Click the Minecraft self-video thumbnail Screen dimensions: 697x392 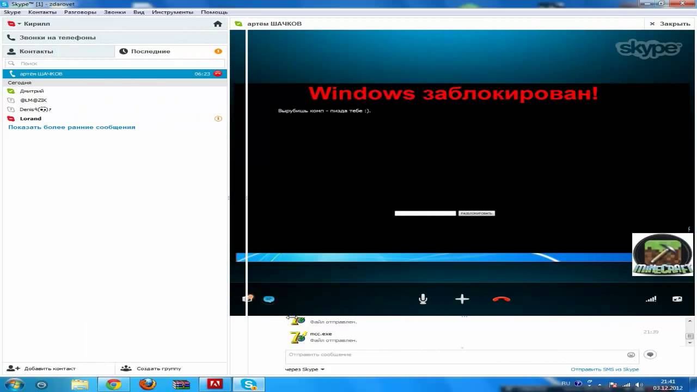(662, 254)
